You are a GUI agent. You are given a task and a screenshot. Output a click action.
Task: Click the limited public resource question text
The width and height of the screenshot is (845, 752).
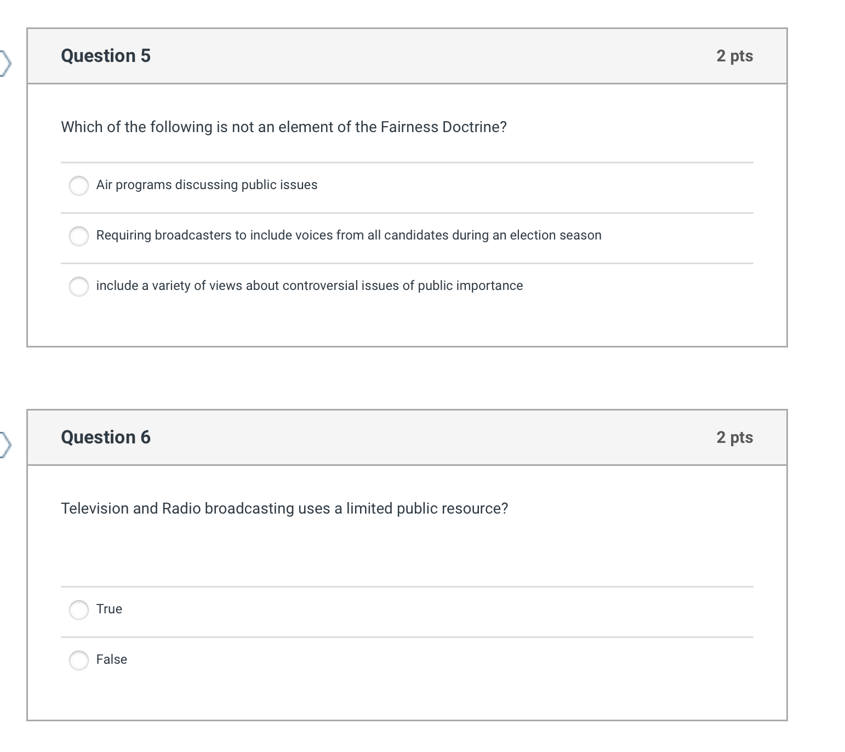[284, 508]
